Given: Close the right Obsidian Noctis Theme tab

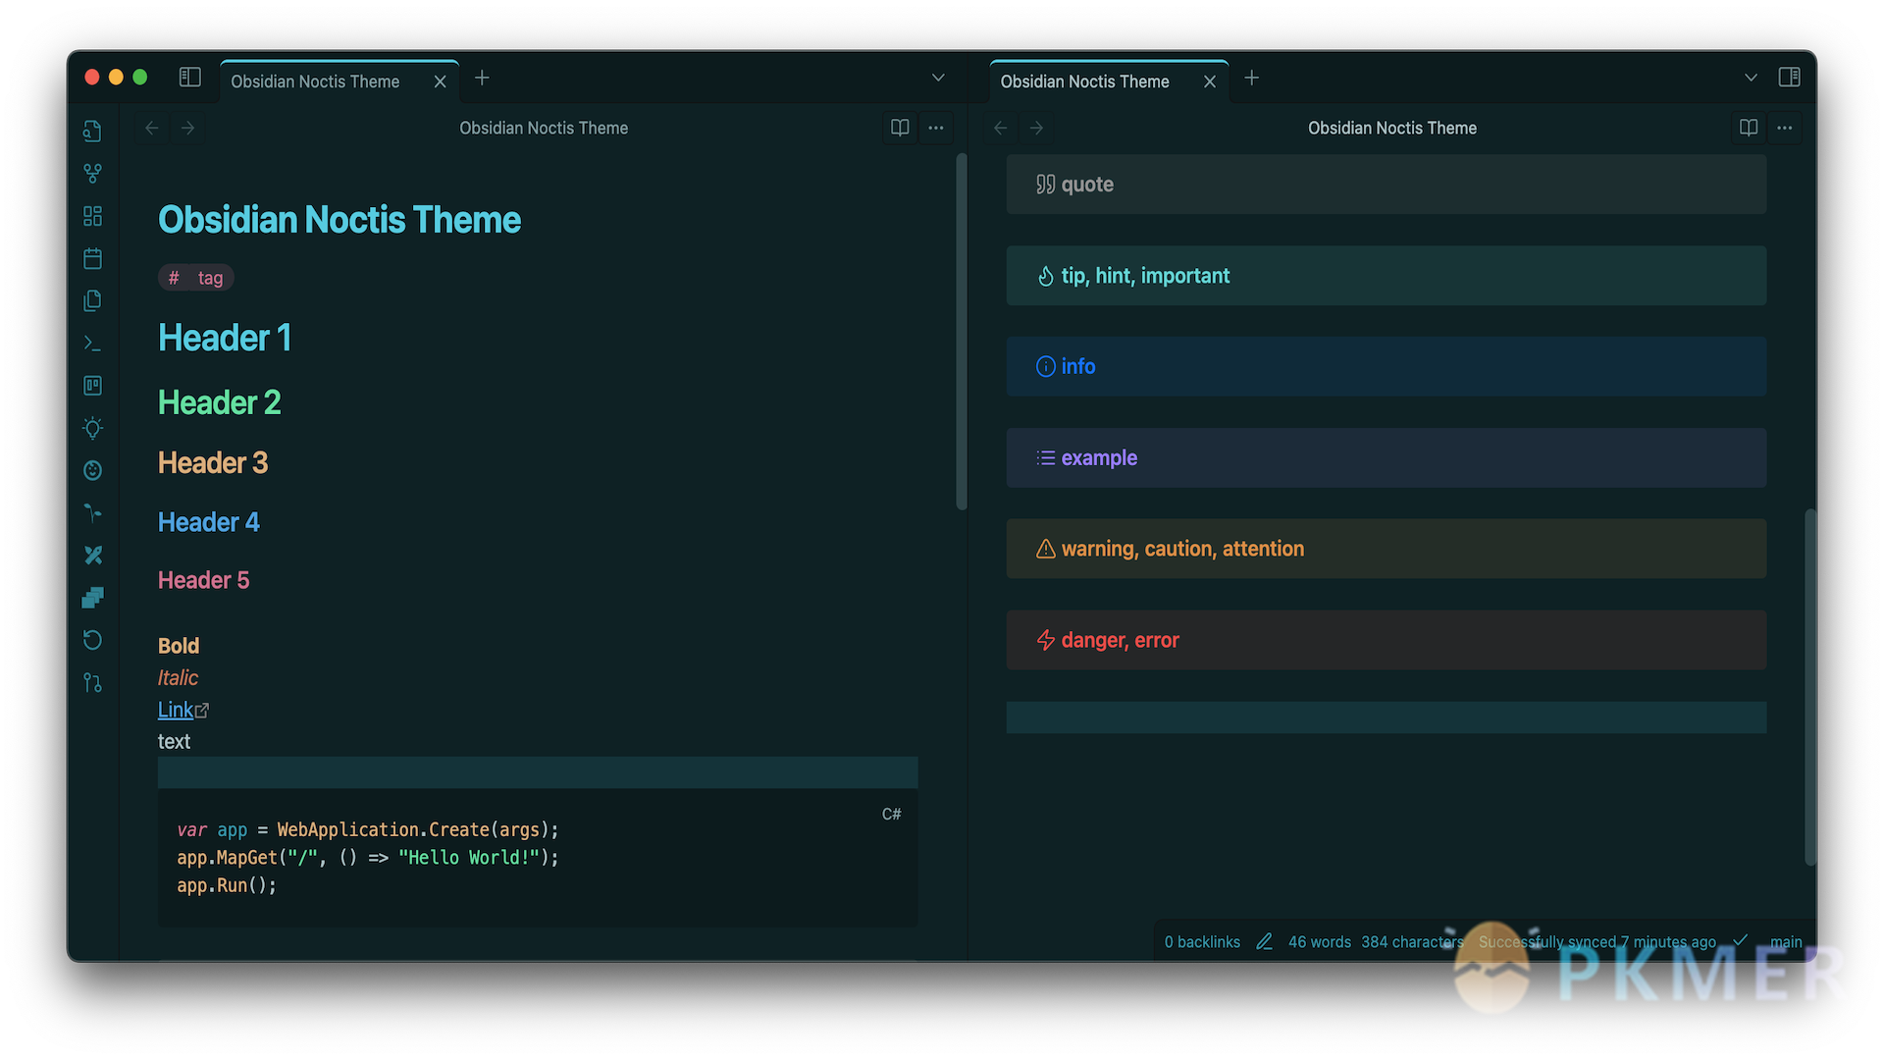Looking at the screenshot, I should click(1210, 81).
